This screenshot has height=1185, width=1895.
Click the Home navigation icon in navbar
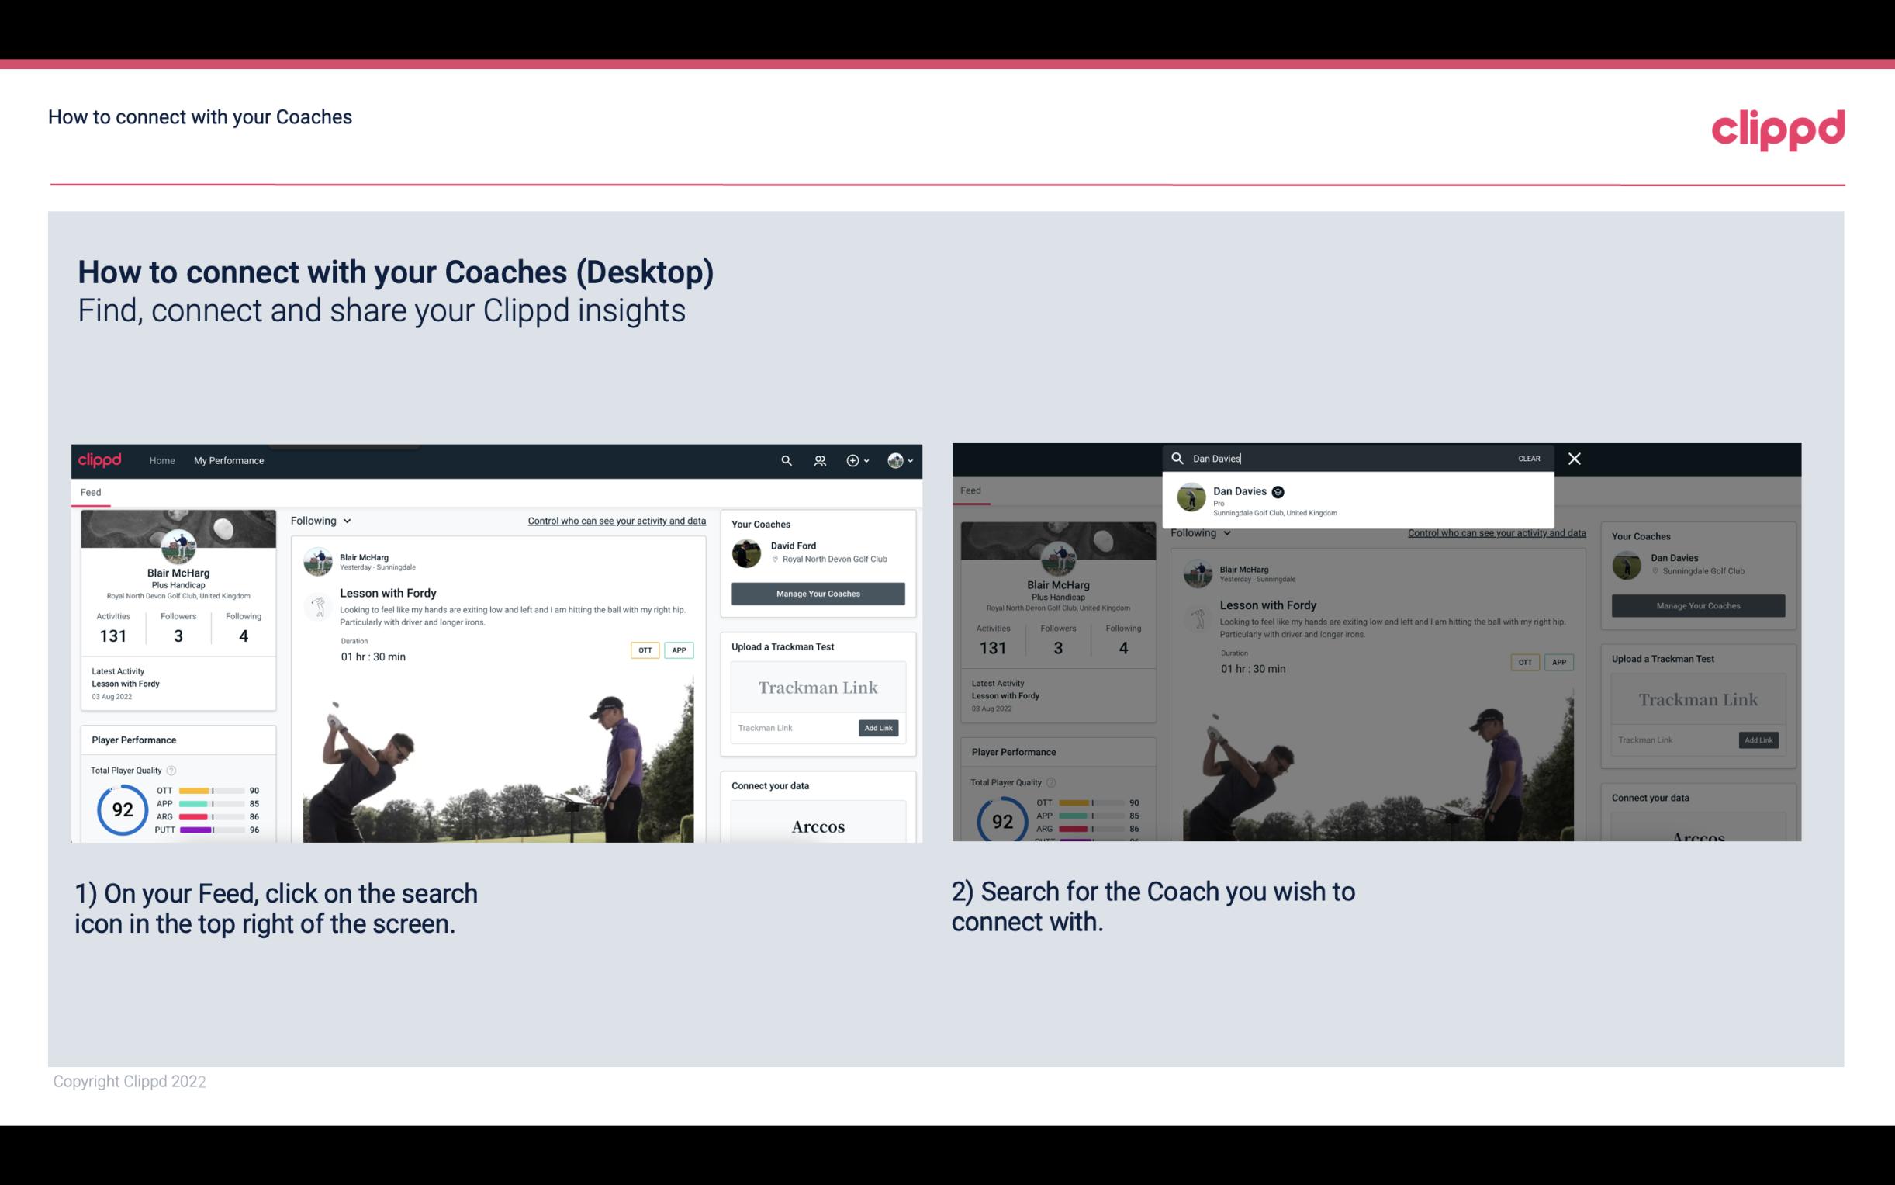(162, 460)
